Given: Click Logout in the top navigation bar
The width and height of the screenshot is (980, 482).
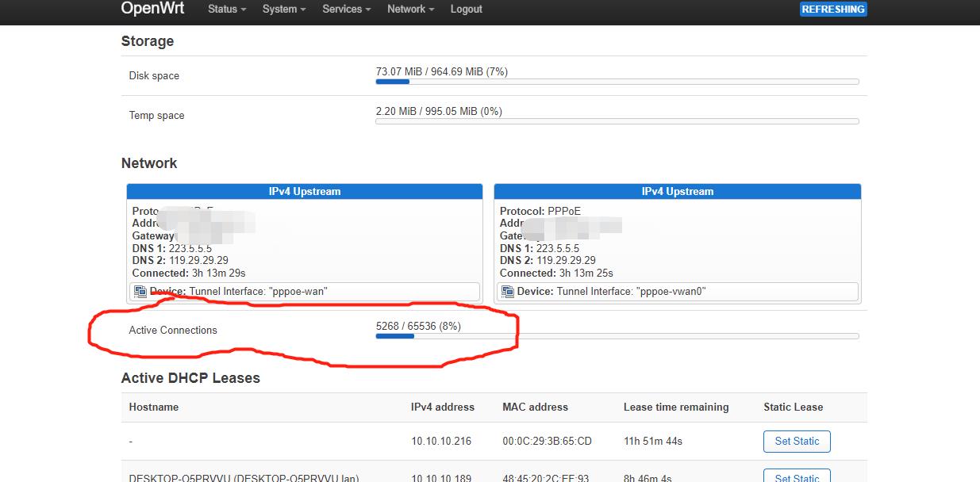Looking at the screenshot, I should [466, 9].
